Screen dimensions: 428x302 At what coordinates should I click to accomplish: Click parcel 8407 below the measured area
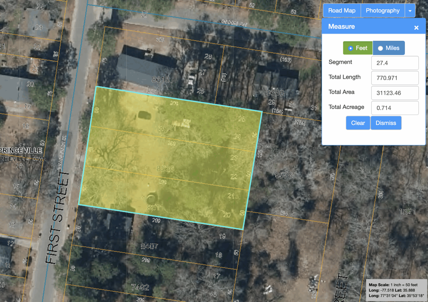(149, 246)
